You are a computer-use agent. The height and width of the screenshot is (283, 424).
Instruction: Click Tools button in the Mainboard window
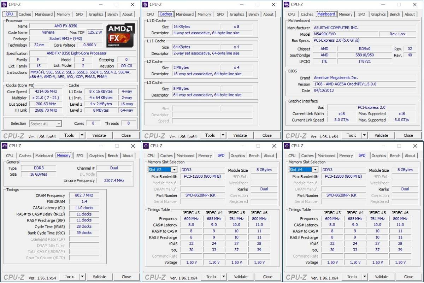(352, 135)
